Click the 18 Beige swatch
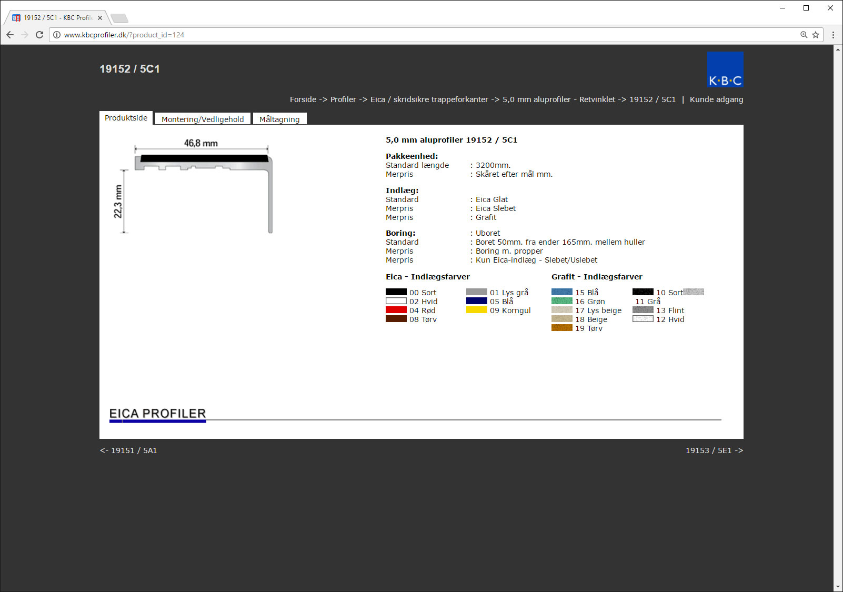843x592 pixels. [x=562, y=319]
